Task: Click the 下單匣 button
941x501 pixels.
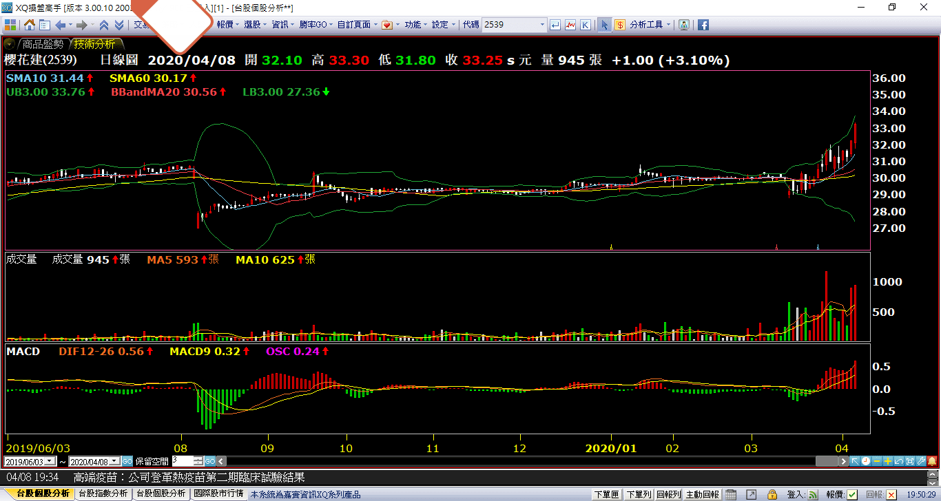Action: pyautogui.click(x=606, y=494)
